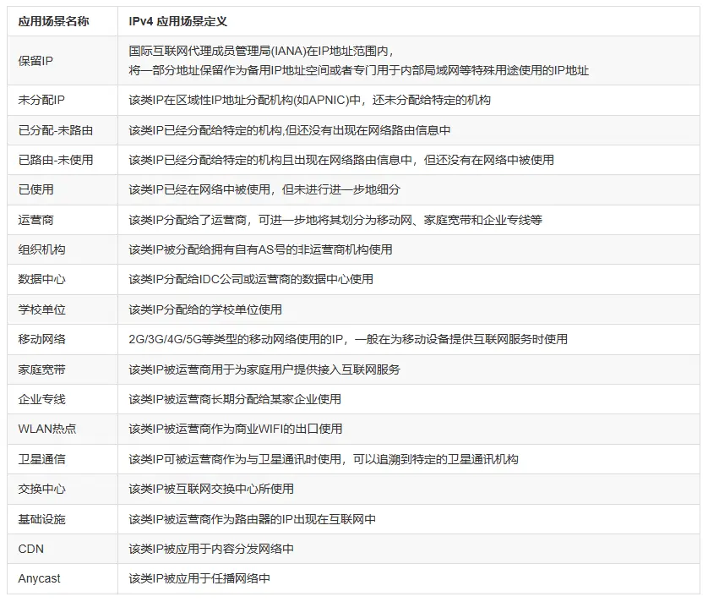Click the definition mentioning '自有AS号'
Image resolution: width=708 pixels, height=602 pixels.
[409, 249]
